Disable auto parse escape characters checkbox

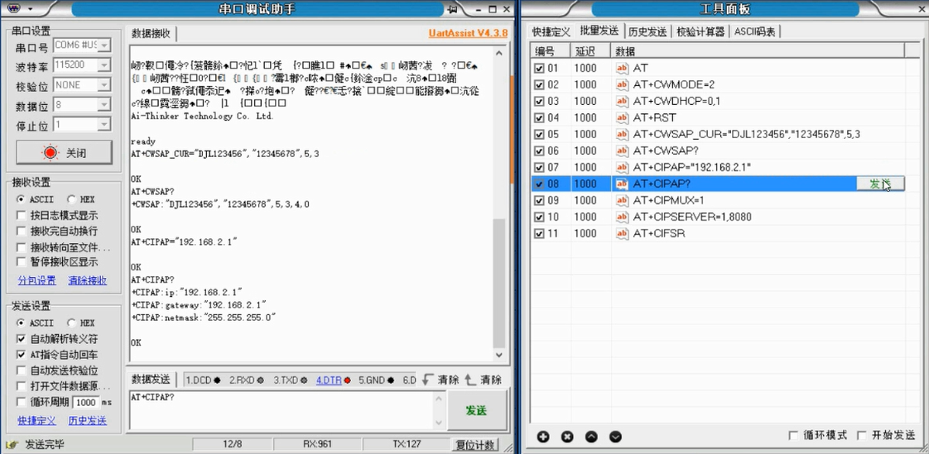point(22,339)
